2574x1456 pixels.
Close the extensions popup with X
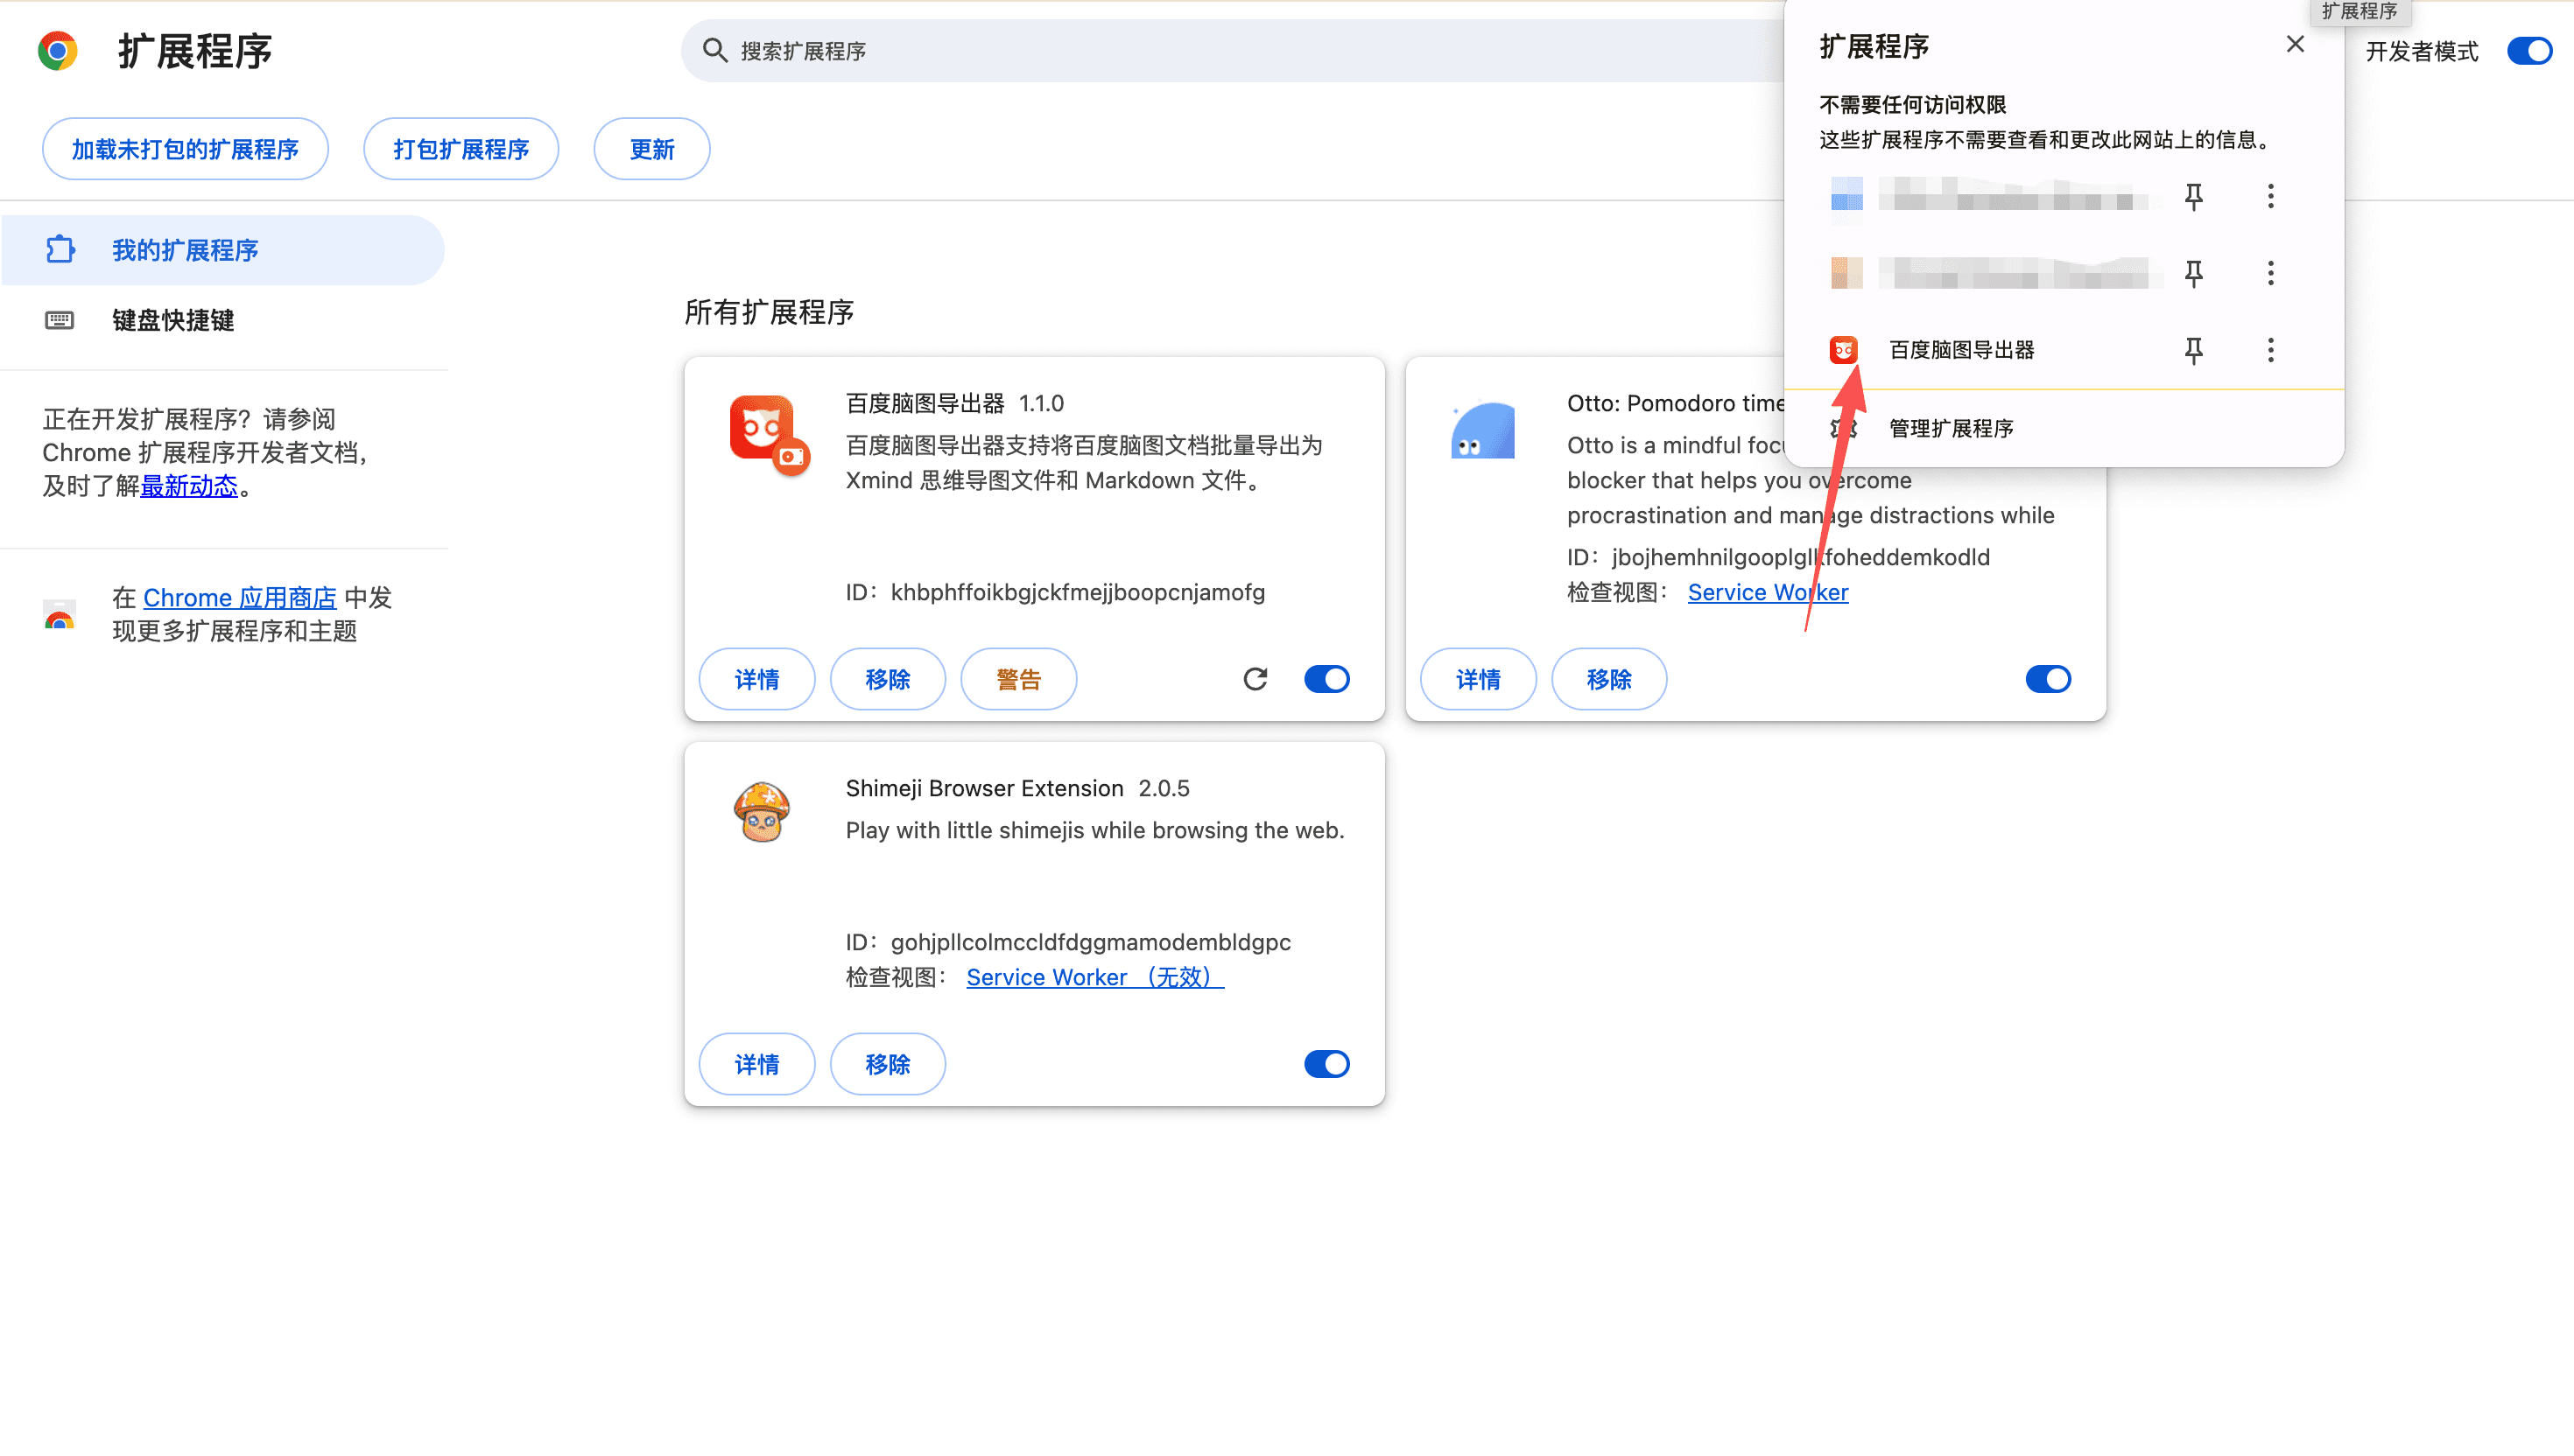pos(2295,44)
